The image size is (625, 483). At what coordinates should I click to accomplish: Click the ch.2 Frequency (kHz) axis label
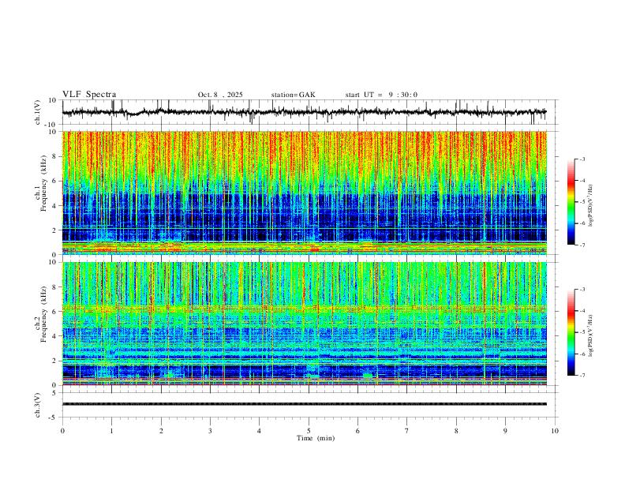(x=41, y=314)
